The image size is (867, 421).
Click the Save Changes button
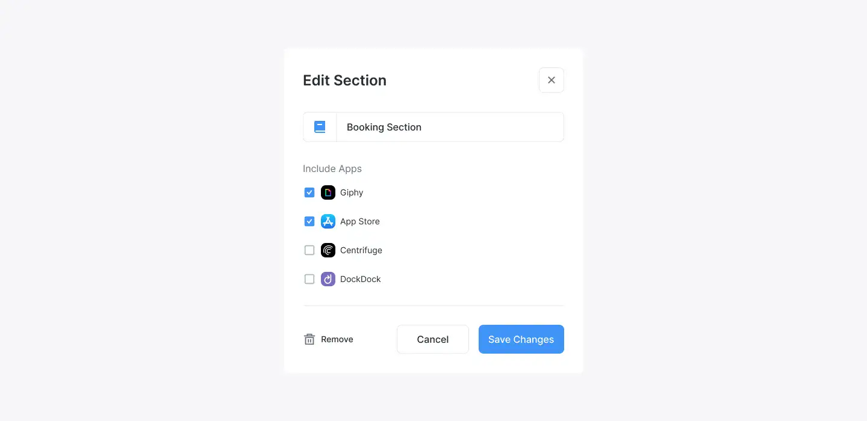tap(521, 339)
